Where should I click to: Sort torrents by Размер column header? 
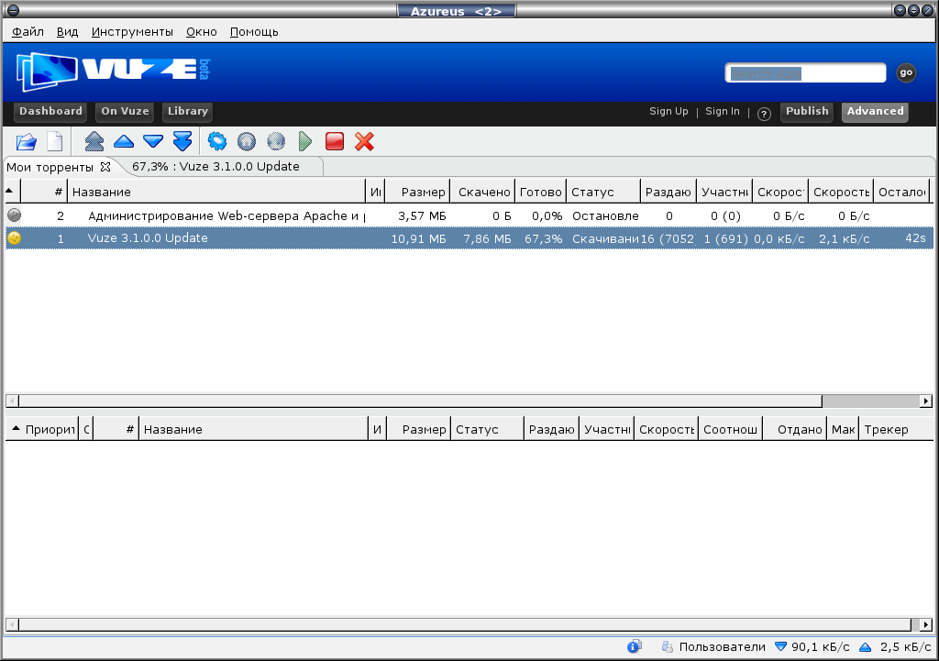point(422,192)
